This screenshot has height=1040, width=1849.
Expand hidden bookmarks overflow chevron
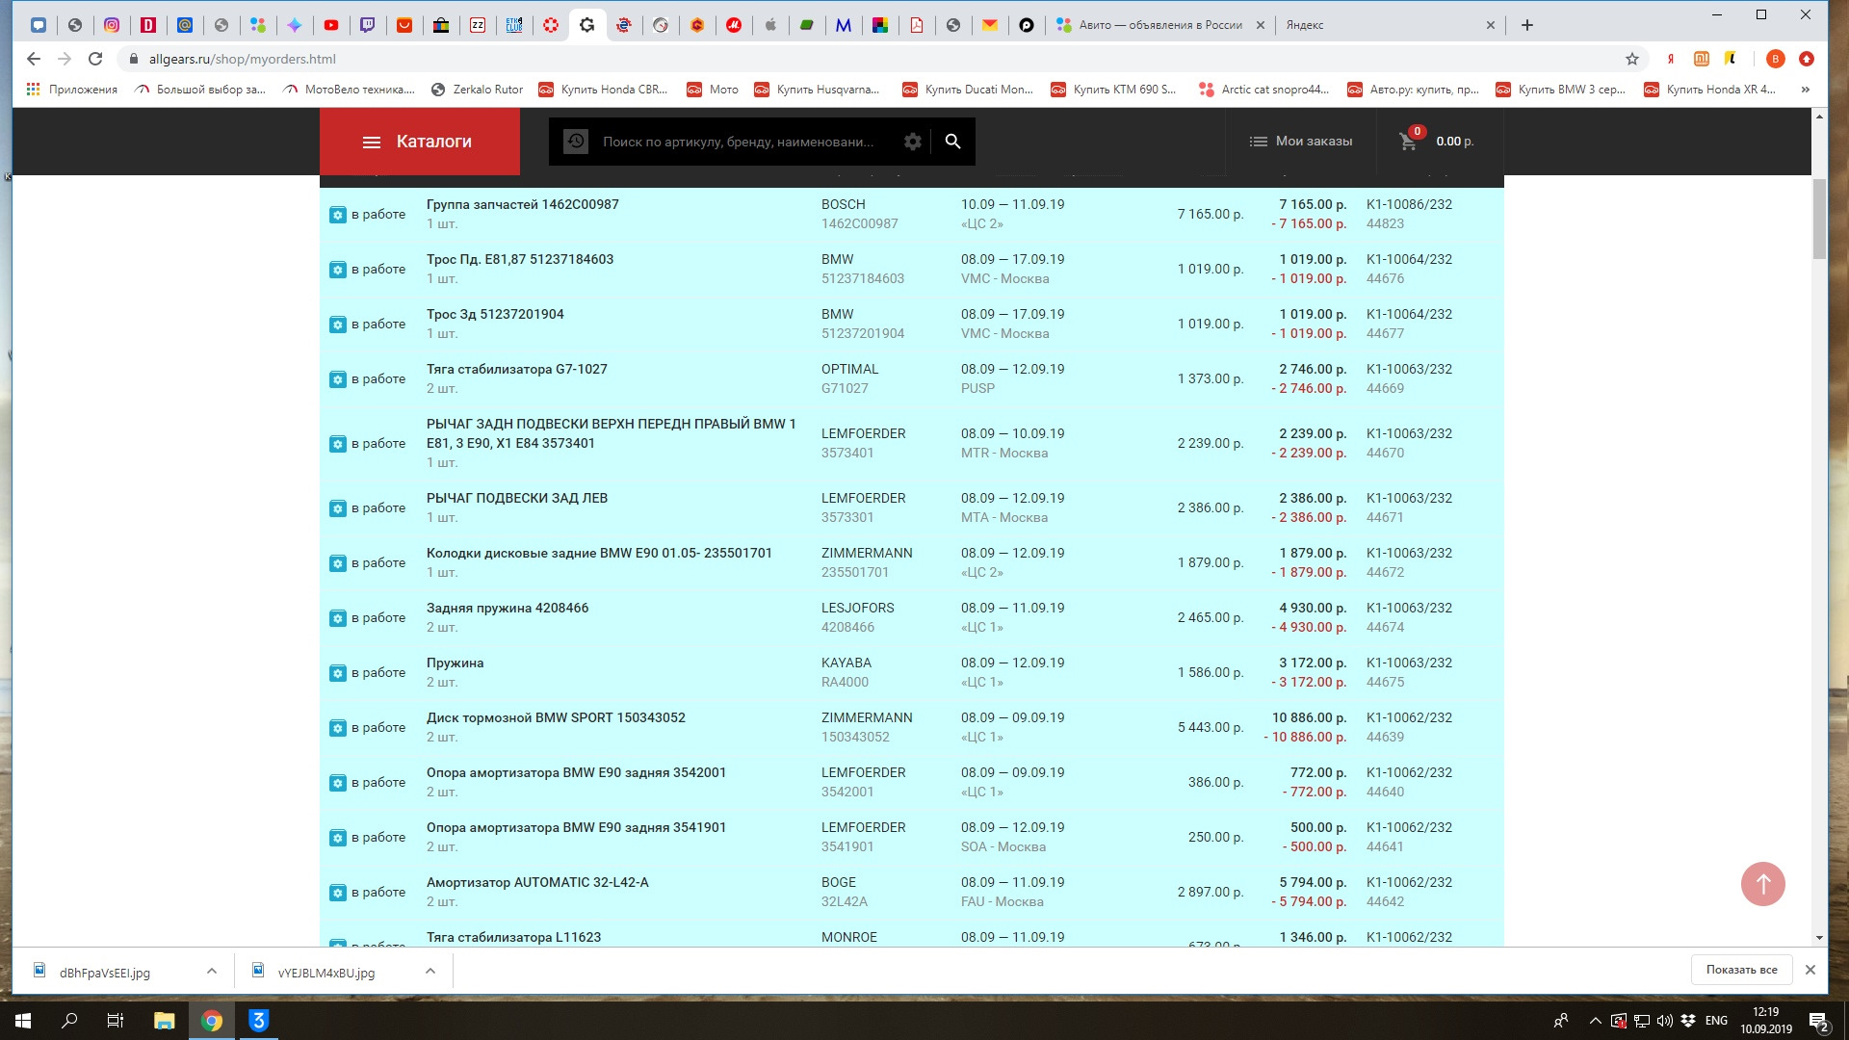pyautogui.click(x=1805, y=90)
